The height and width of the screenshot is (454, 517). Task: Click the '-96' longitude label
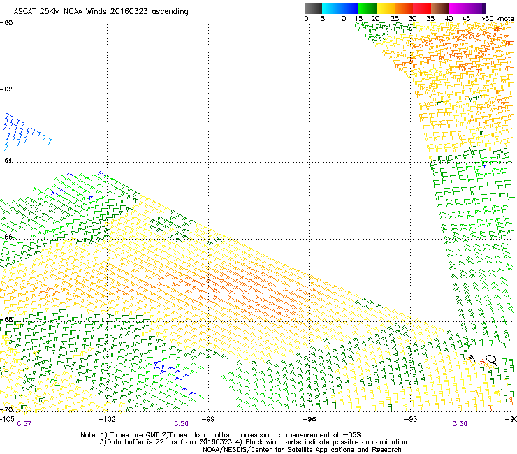tap(310, 419)
